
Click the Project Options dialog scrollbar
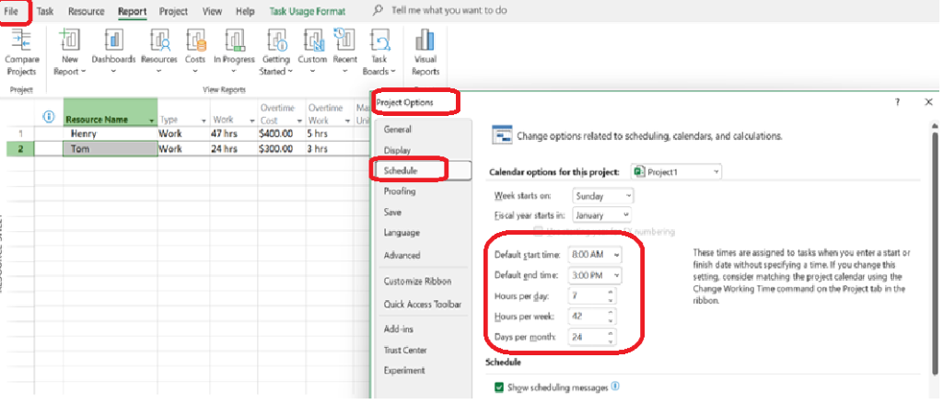tap(936, 252)
